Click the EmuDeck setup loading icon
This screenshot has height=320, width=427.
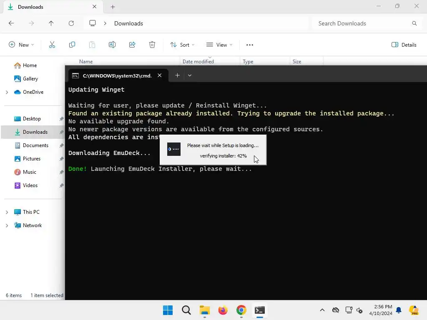174,149
